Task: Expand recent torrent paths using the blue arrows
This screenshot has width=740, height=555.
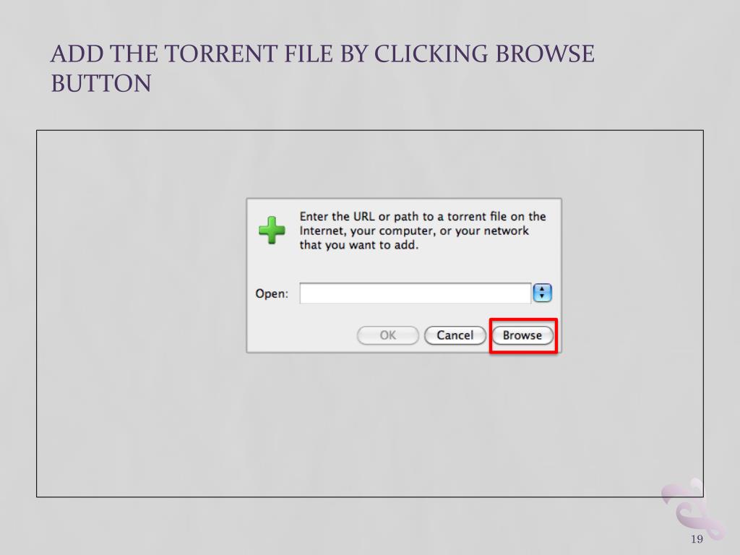Action: click(542, 293)
